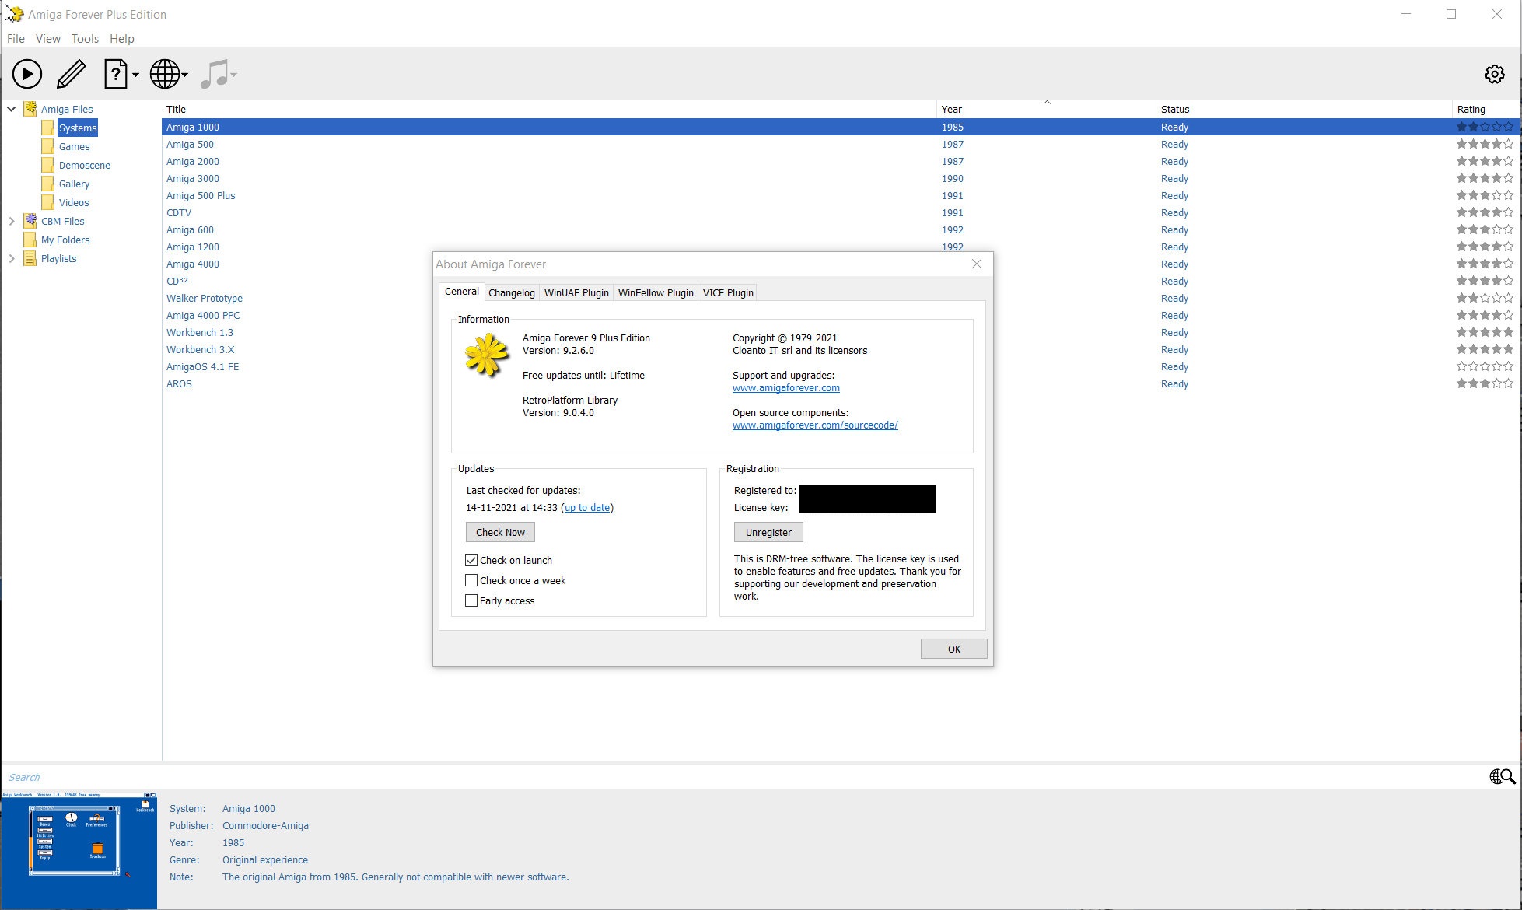Switch to the Changelog tab
Viewport: 1522px width, 910px height.
511,292
